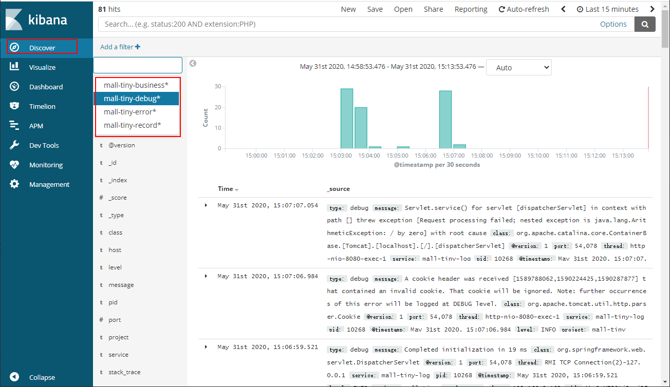This screenshot has width=670, height=387.
Task: Open the Visualize bar chart icon
Action: [14, 67]
